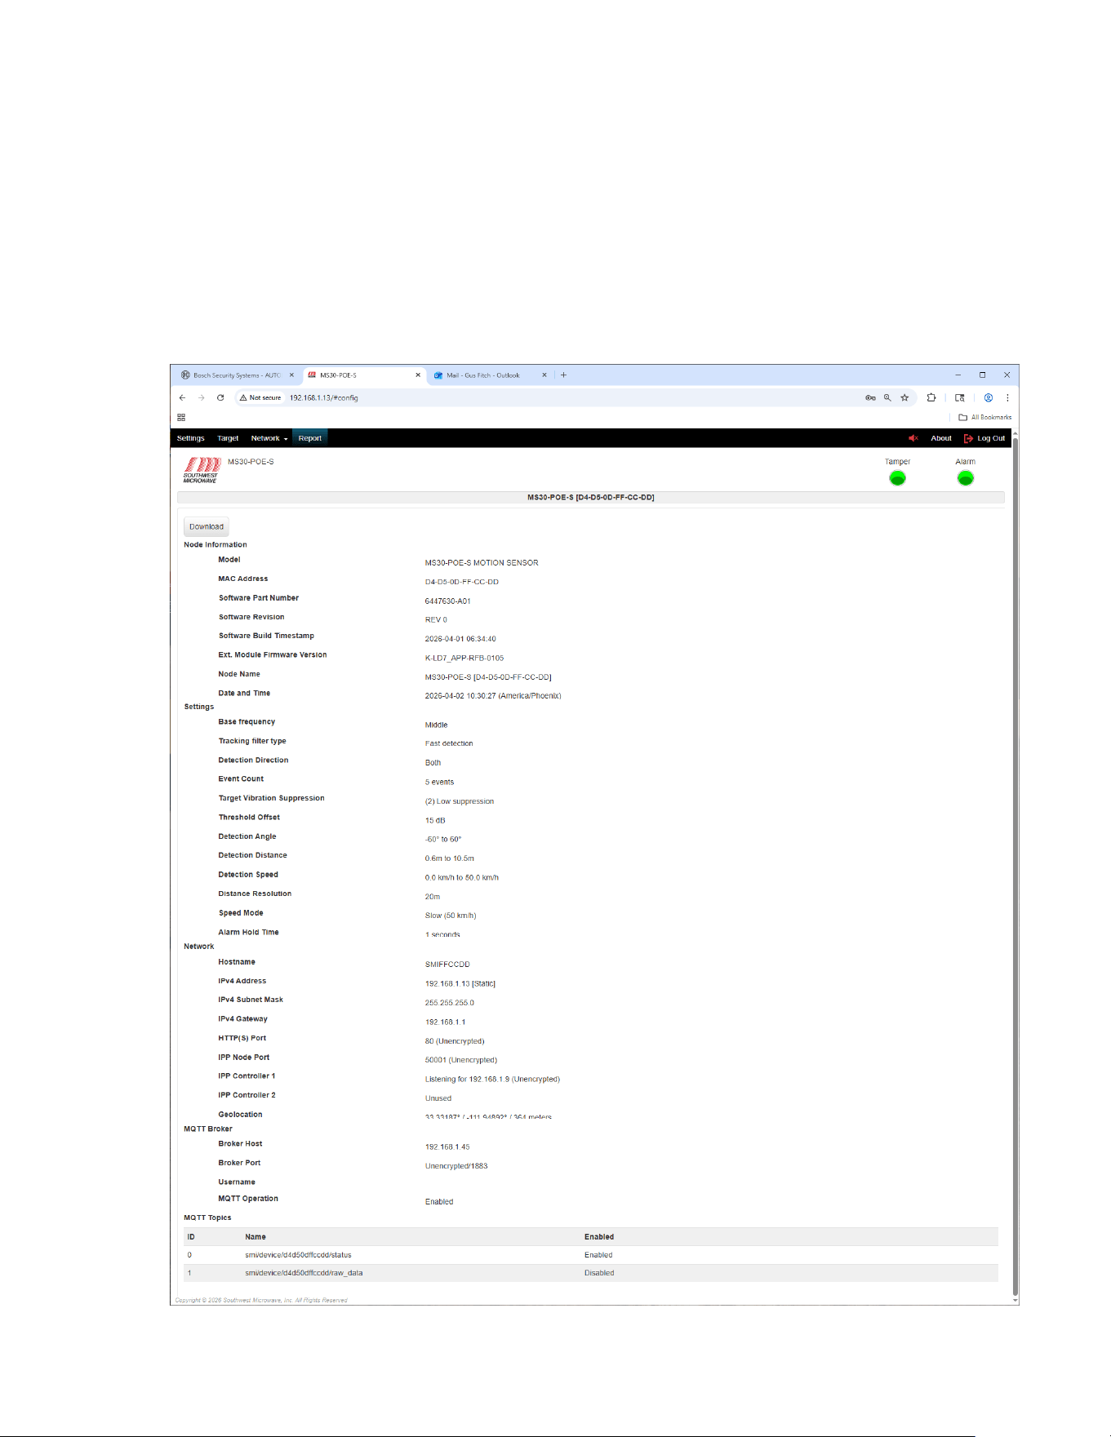Screen dimensions: 1111x1437
Task: Open the All Bookmarks folder
Action: (x=984, y=417)
